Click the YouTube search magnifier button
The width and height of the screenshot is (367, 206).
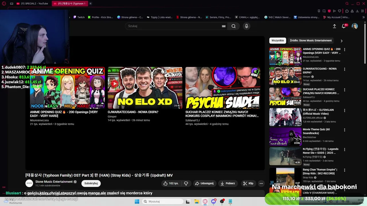pos(234,26)
